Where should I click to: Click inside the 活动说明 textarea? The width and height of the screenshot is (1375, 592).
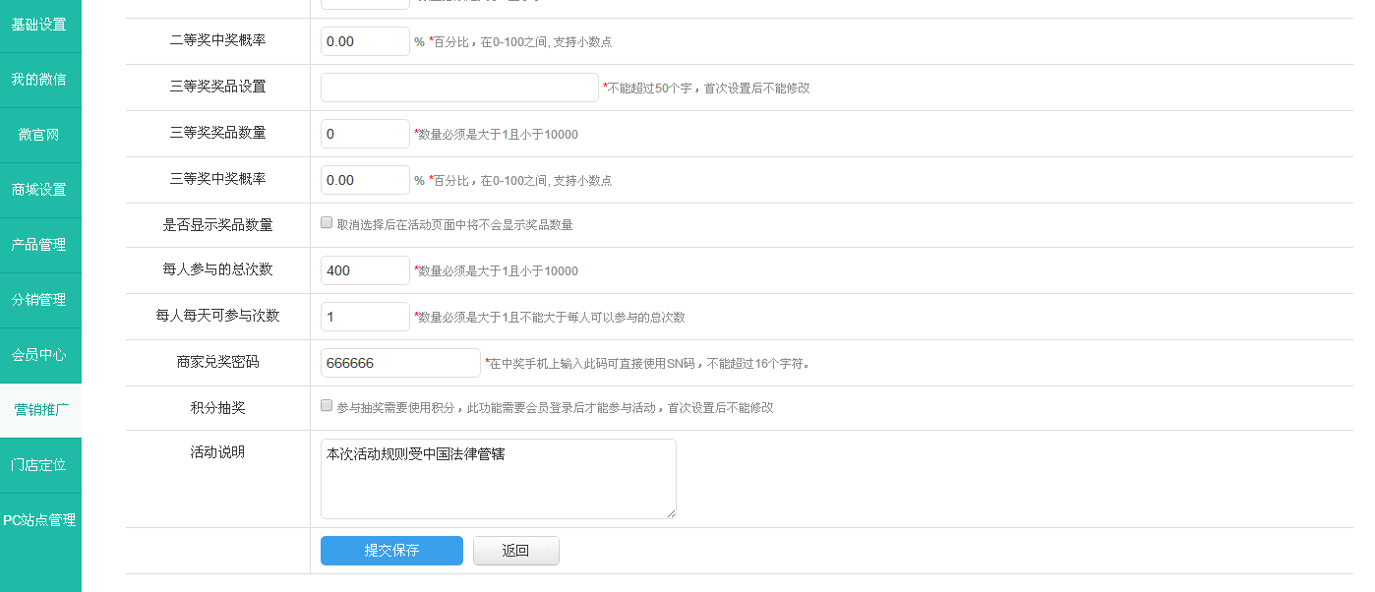pos(498,479)
